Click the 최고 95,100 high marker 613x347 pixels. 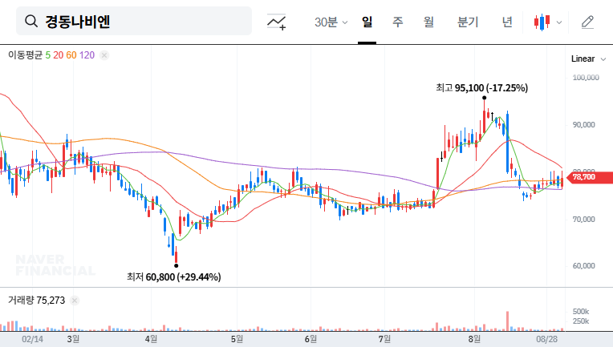click(481, 88)
